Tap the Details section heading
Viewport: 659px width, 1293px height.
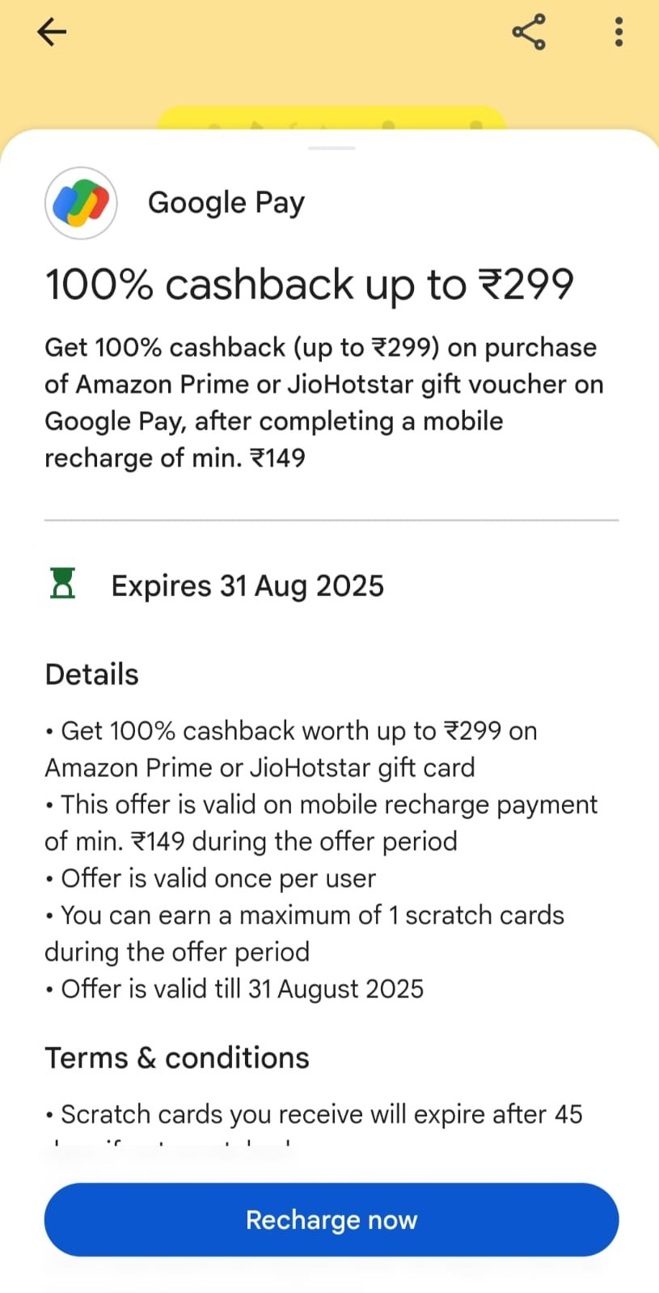pos(91,674)
